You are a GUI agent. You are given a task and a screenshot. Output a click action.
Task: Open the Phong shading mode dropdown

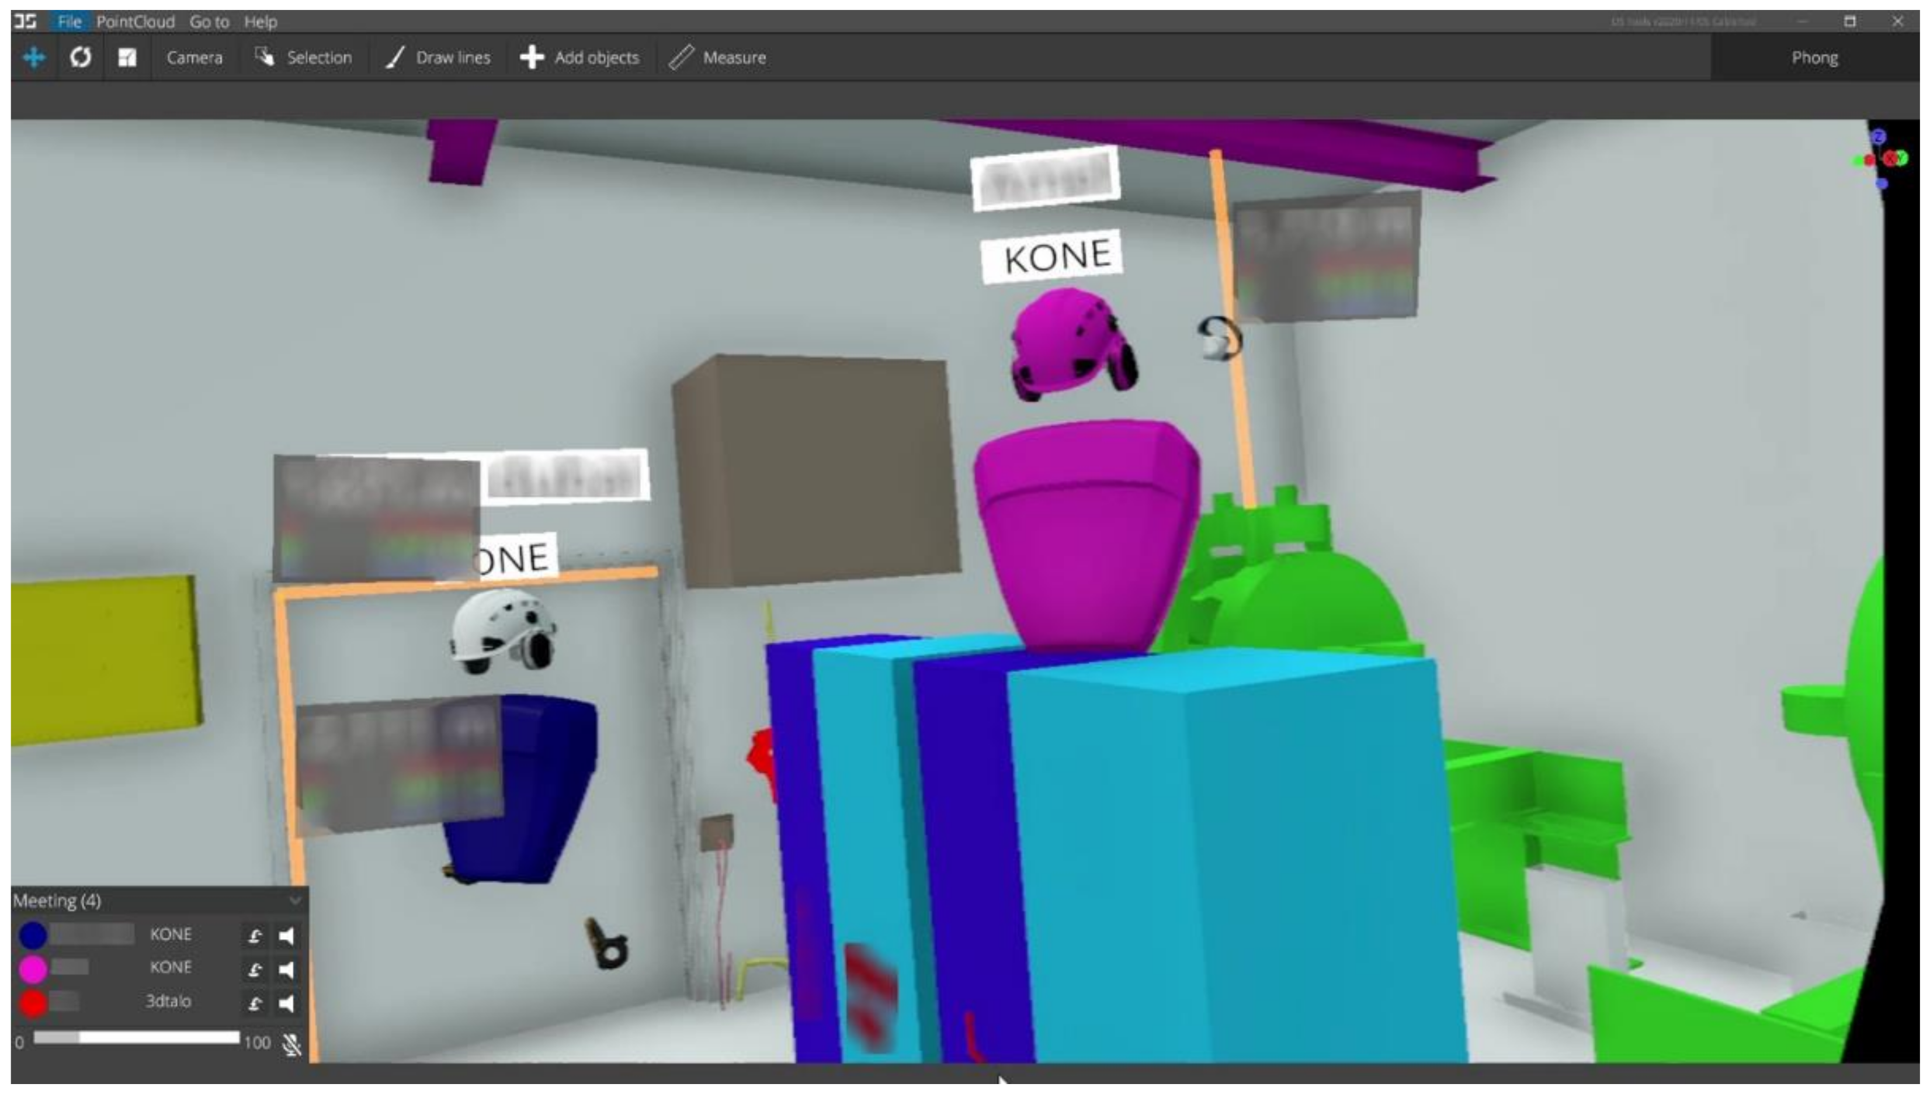tap(1814, 58)
